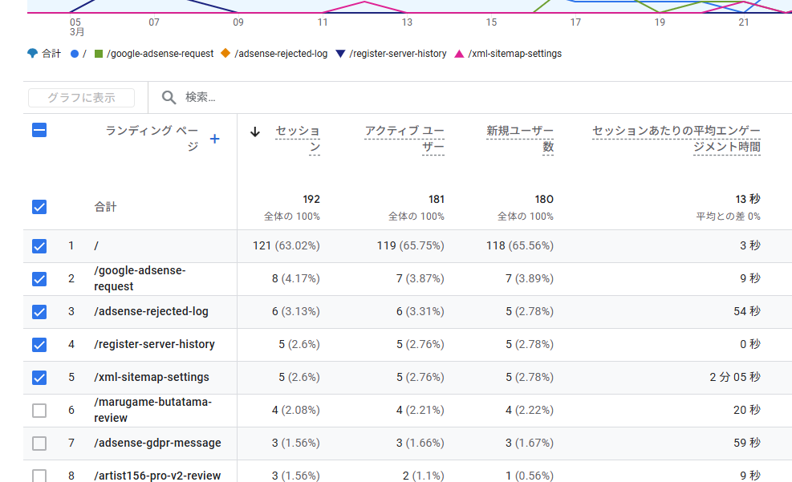Click green square legend for /google-adsense-request
The image size is (792, 482).
(x=99, y=54)
